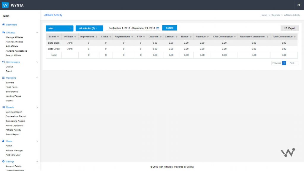Select Brand Report in sidebar
The image size is (304, 171).
click(12, 134)
